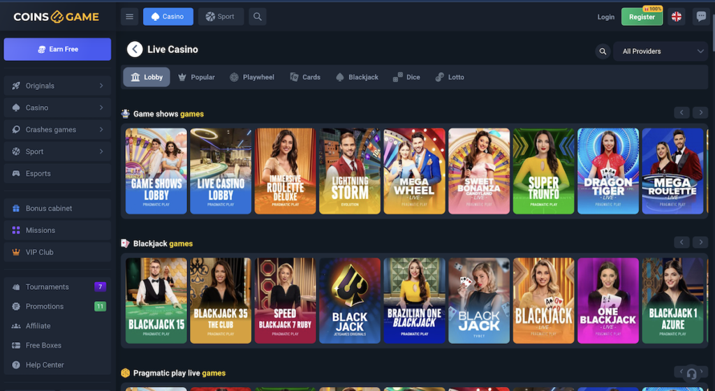
Task: Click the Esports gamepad icon
Action: coord(16,174)
